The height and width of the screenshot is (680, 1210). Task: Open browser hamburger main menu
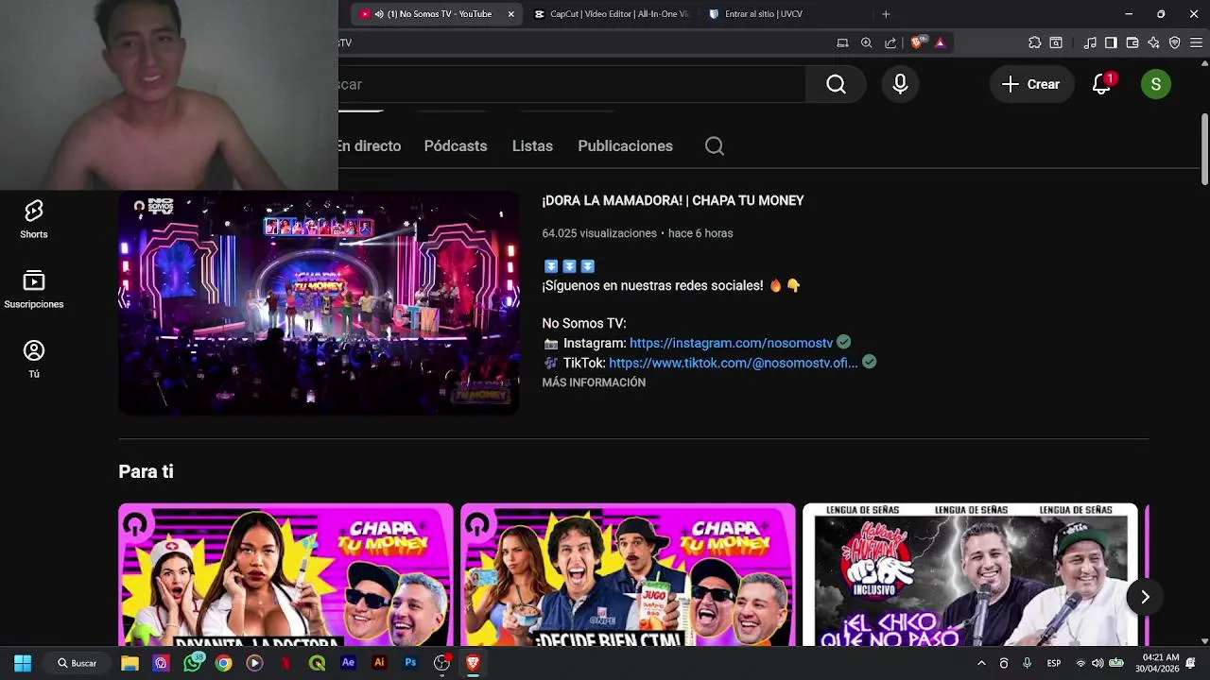1196,42
